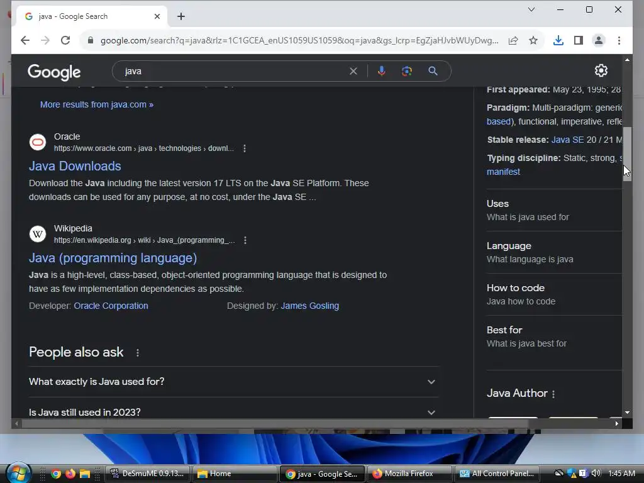Open 'Uses – What is java used for'

(554, 210)
